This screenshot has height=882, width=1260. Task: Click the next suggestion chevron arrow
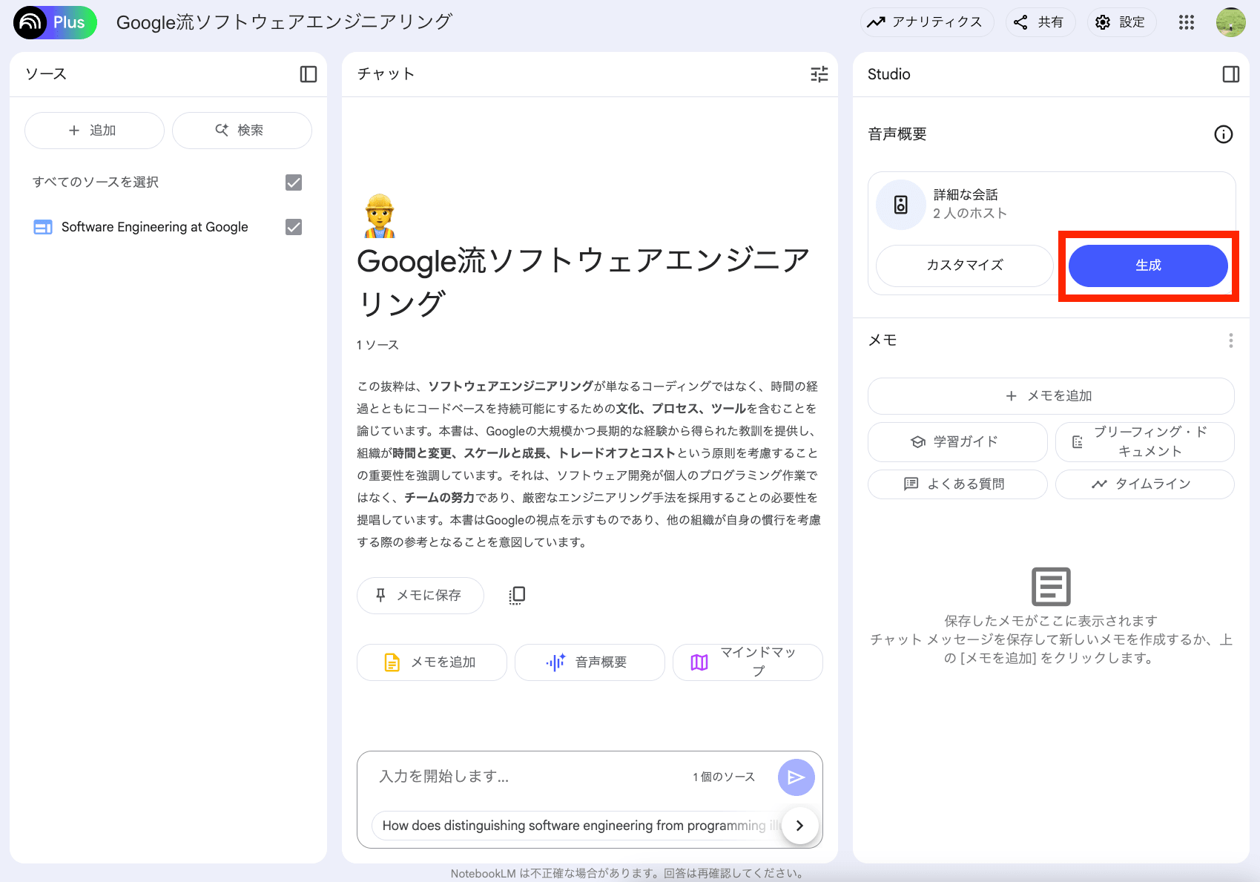point(799,826)
